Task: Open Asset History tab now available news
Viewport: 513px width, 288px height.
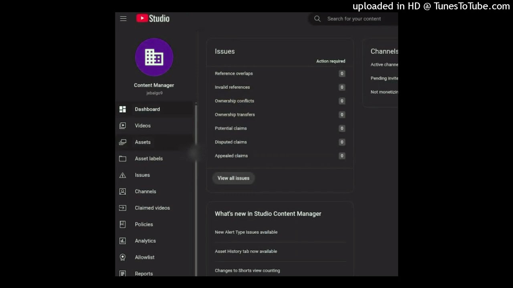Action: (x=246, y=251)
